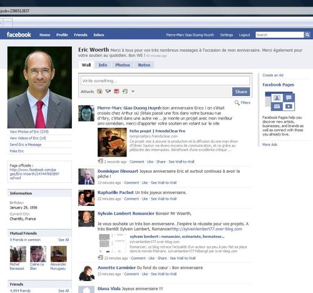This screenshot has width=313, height=293.
Task: Click the Logout link
Action: (244, 35)
